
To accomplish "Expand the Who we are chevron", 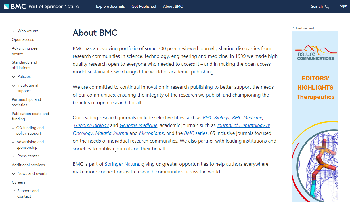I will pos(14,31).
